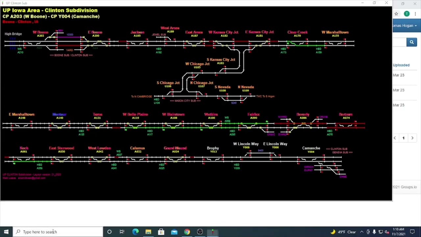
Task: Click the Beverly A086 label
Action: point(303,116)
